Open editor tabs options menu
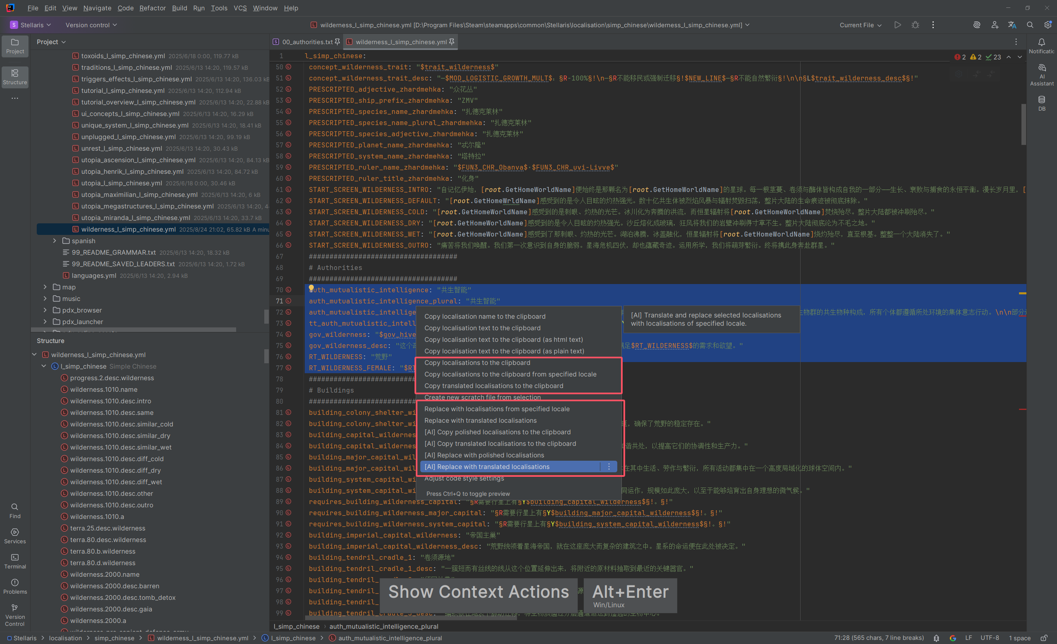Screen dimensions: 1057x644 pos(1016,42)
